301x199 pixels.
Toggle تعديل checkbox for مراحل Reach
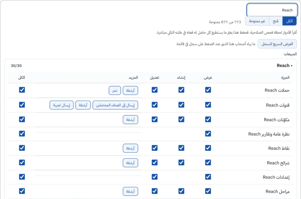click(155, 191)
